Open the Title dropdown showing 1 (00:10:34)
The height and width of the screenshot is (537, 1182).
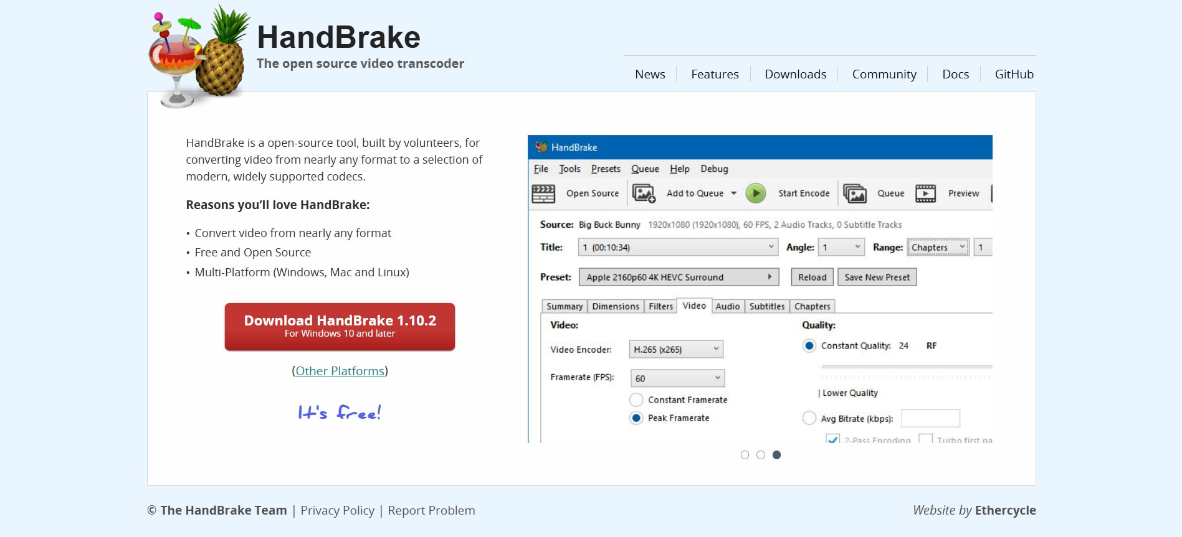point(678,247)
